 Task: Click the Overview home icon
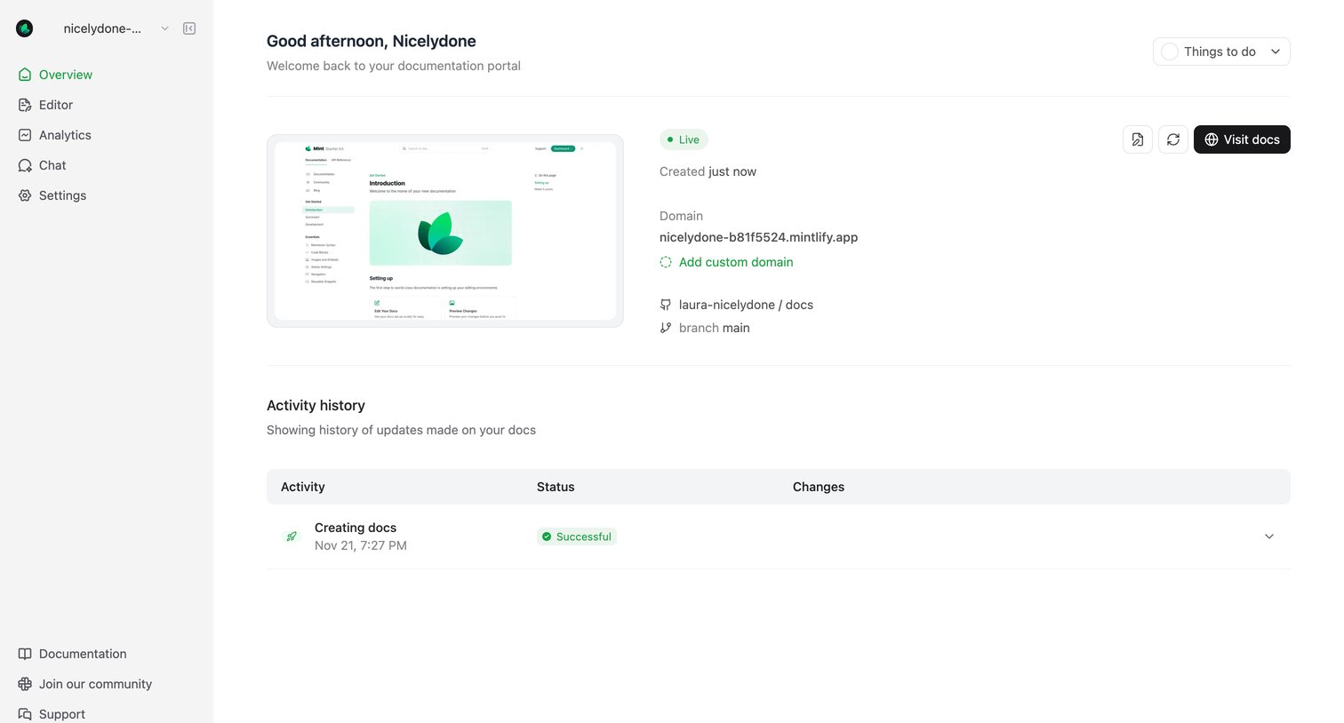25,75
